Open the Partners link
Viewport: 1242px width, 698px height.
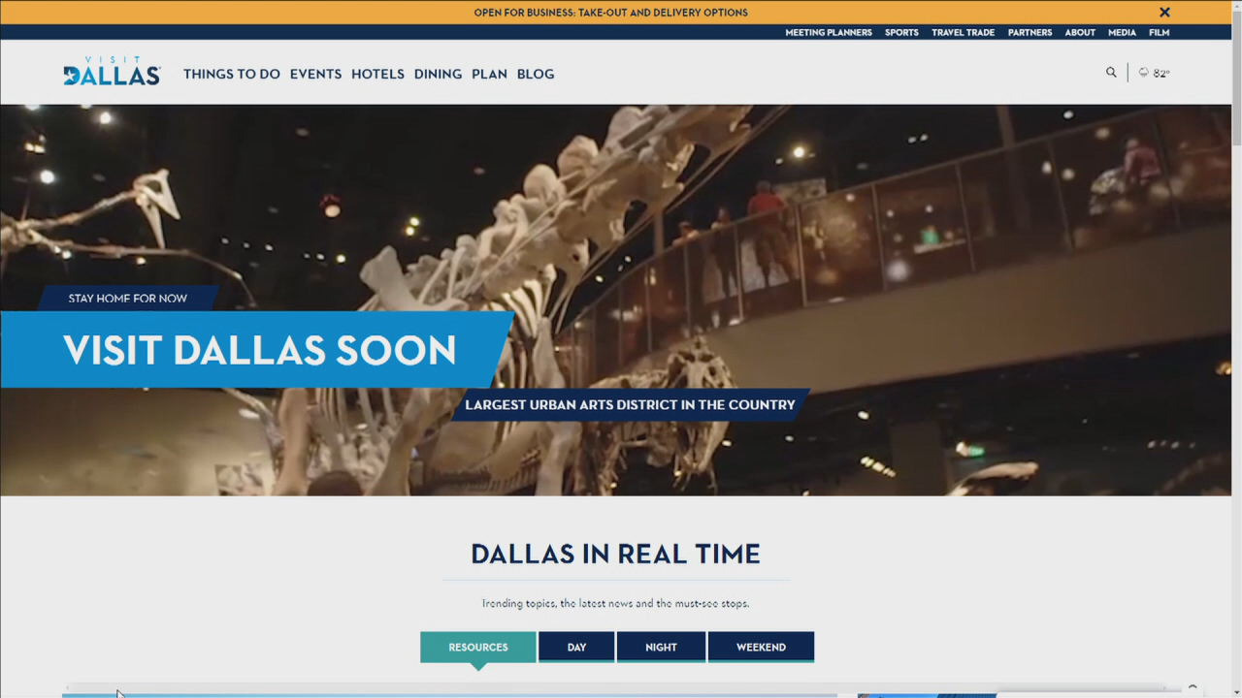[1030, 32]
